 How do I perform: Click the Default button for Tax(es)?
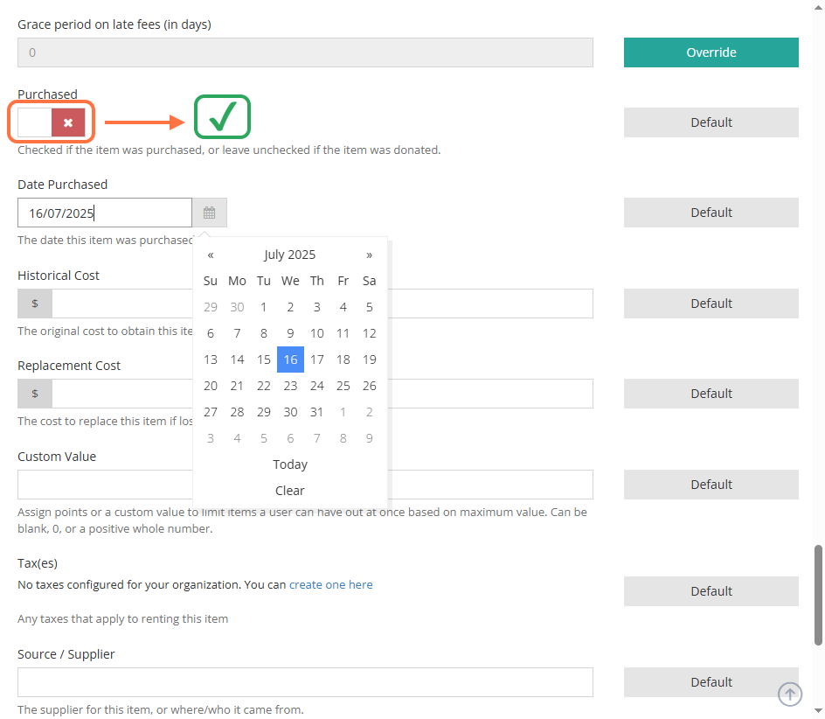711,591
